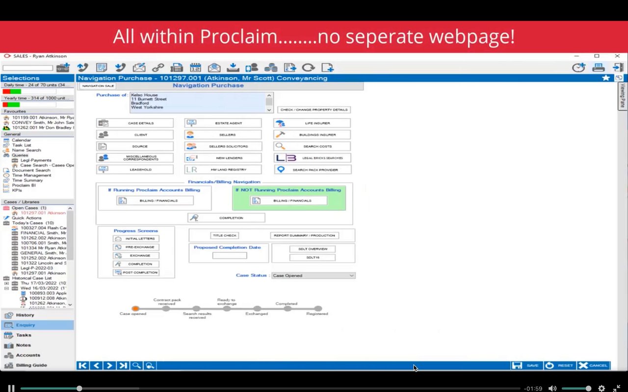
Task: Click the fax machine toolbar icon
Action: coord(177,68)
